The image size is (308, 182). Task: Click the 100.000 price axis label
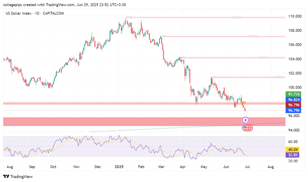(x=295, y=87)
